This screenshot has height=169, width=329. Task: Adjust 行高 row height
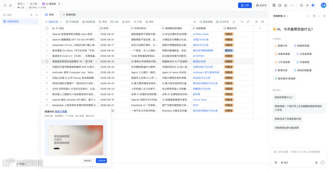138,22
